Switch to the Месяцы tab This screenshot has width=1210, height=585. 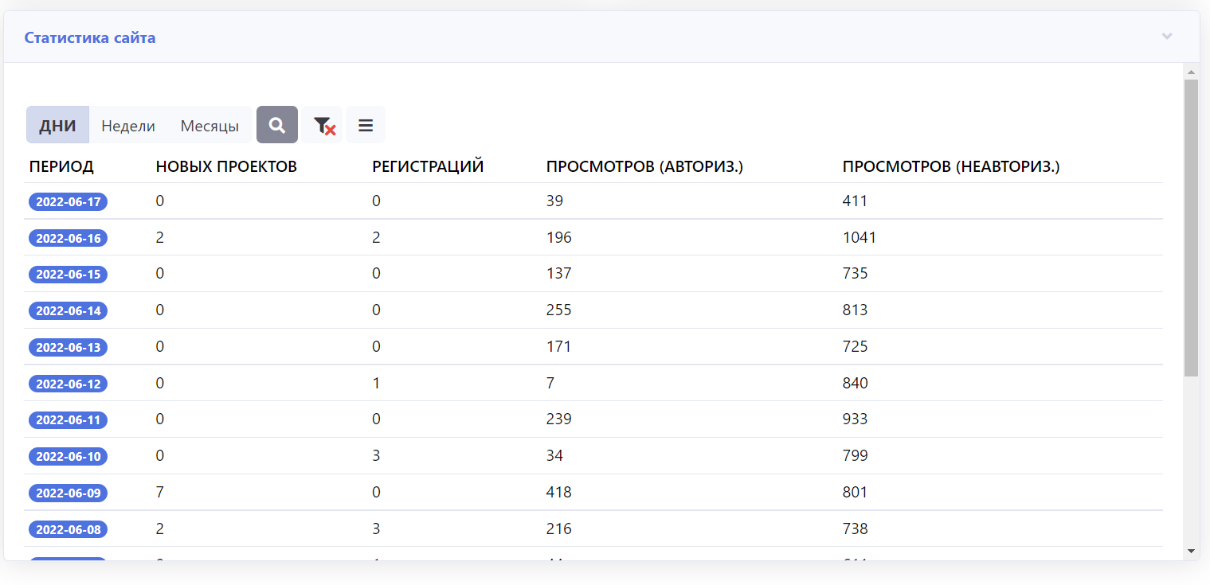tap(209, 126)
